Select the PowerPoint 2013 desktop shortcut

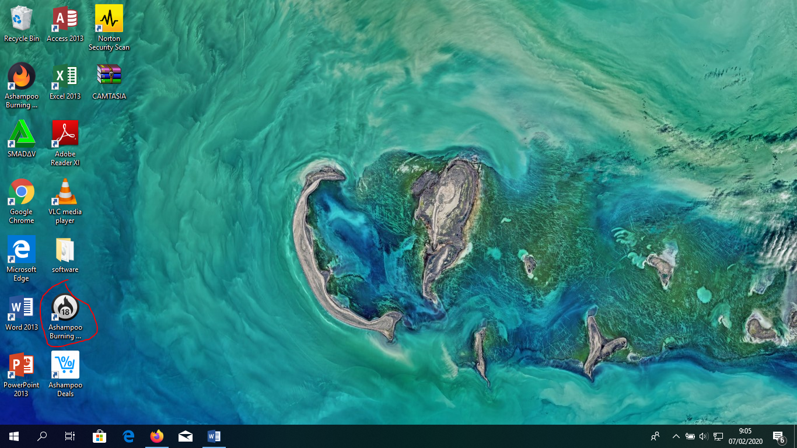[x=22, y=374]
